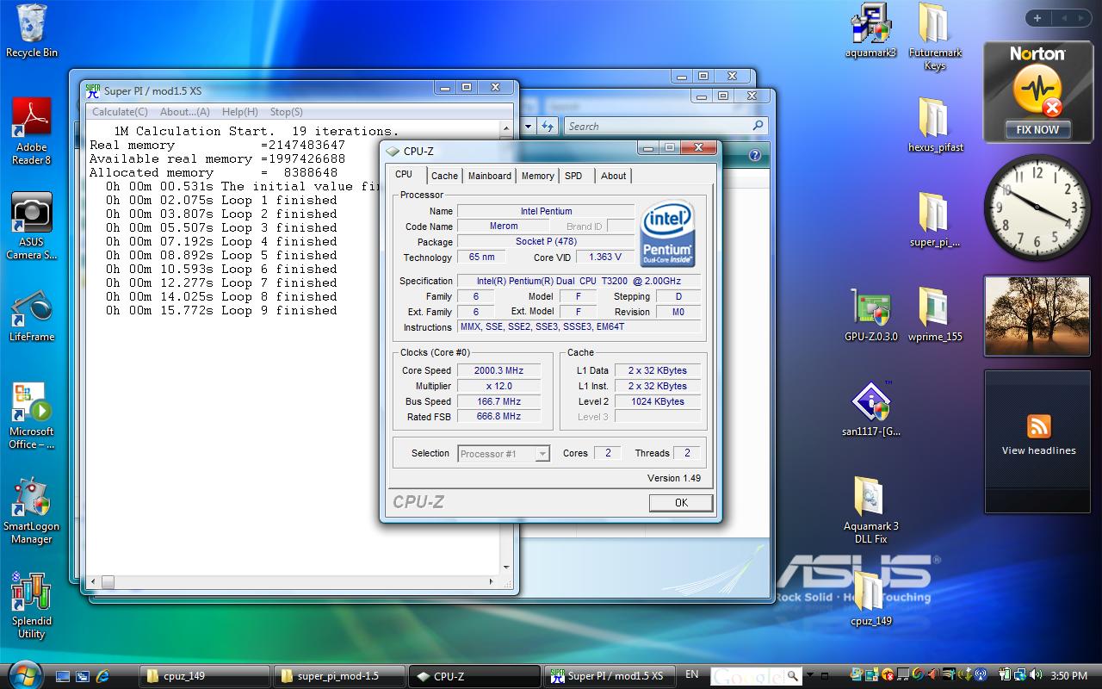Click Stop(S) in the Super PI menu bar
Viewport: 1102px width, 689px height.
click(x=286, y=112)
